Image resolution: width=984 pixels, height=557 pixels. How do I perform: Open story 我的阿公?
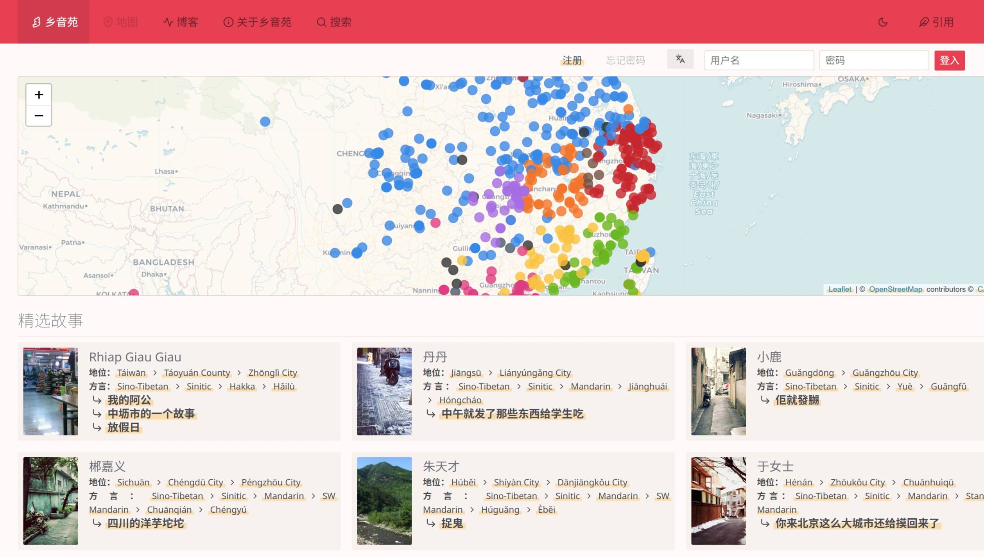coord(129,400)
